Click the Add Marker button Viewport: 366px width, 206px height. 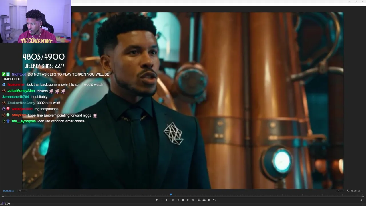point(157,200)
